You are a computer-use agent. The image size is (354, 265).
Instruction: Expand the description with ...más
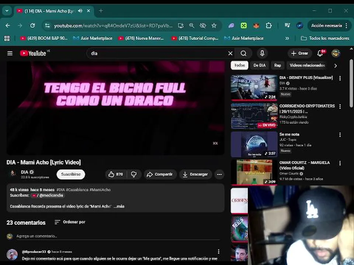[x=119, y=206]
